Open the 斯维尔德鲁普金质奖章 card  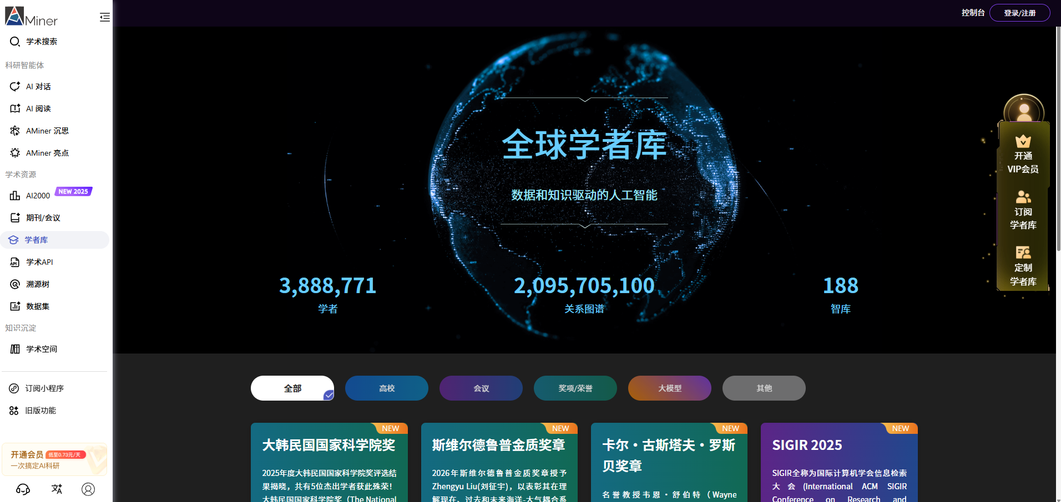499,463
